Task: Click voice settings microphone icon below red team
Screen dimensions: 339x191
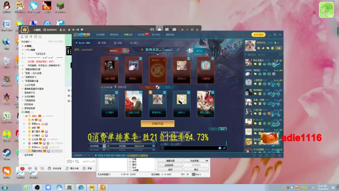Action: click(x=115, y=87)
